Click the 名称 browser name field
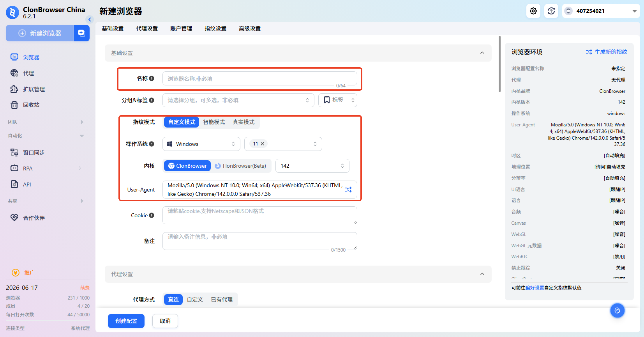 260,78
